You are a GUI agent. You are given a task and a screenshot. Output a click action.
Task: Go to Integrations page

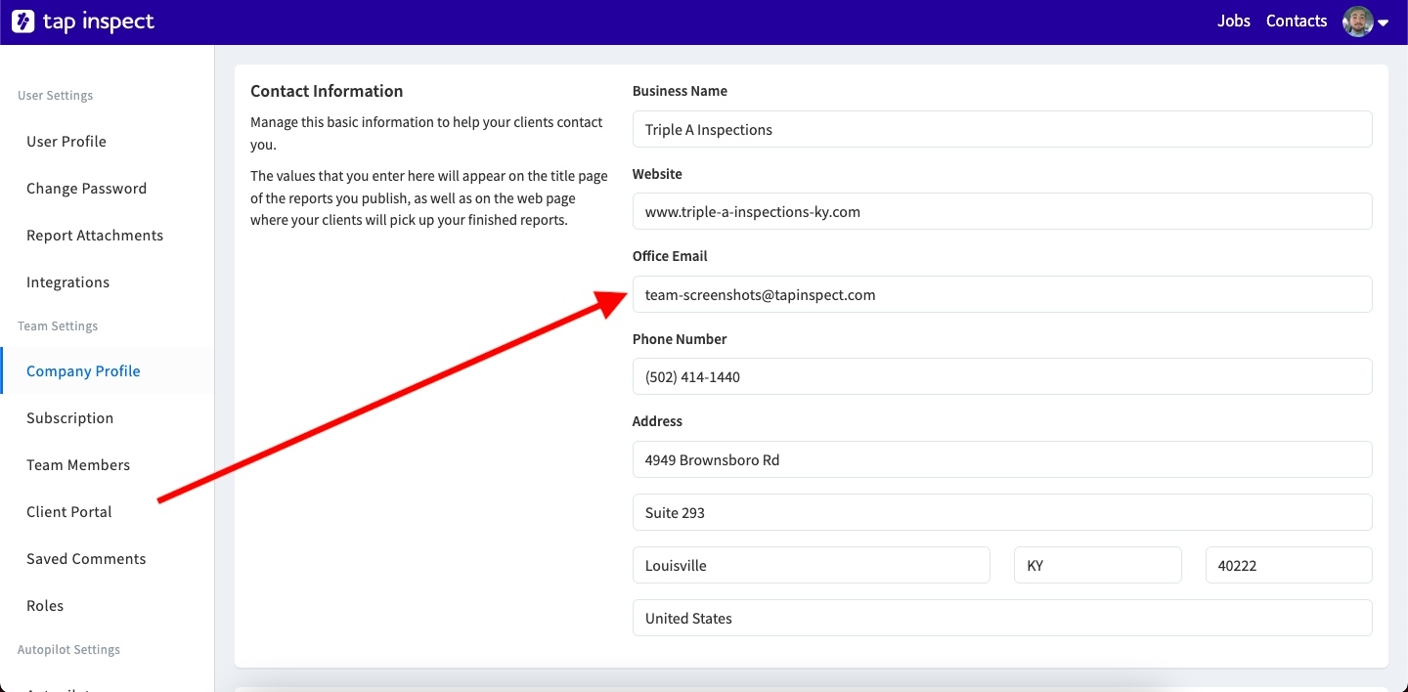coord(68,282)
